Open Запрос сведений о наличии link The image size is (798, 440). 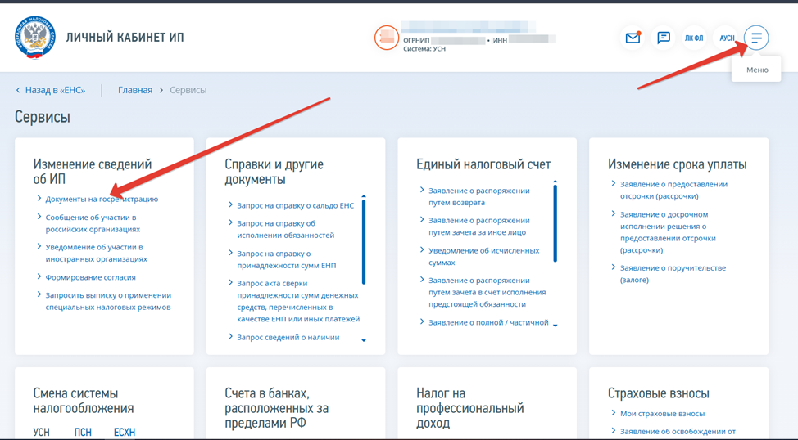pos(288,338)
